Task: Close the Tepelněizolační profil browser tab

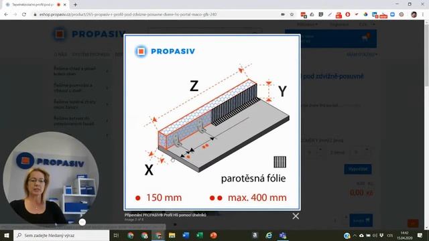Action: tap(65, 5)
